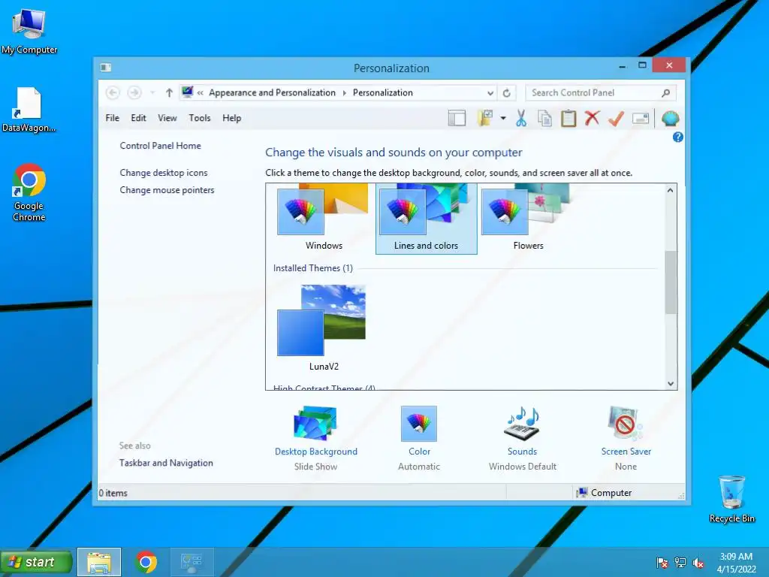This screenshot has width=769, height=577.
Task: Open Screen Saver settings
Action: [x=626, y=438]
